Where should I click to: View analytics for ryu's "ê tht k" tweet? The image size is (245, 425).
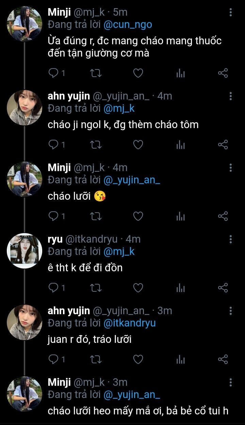coord(180,288)
